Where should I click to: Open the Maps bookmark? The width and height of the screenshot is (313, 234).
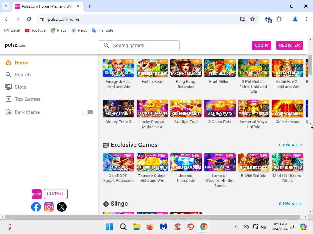pos(58,30)
